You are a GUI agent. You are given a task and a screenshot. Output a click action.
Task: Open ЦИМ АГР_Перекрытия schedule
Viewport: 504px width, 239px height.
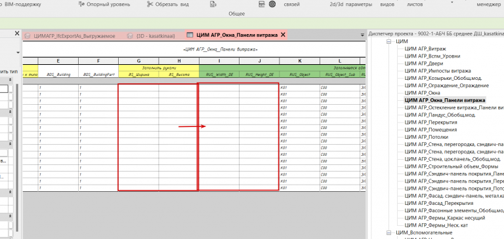[x=430, y=122]
